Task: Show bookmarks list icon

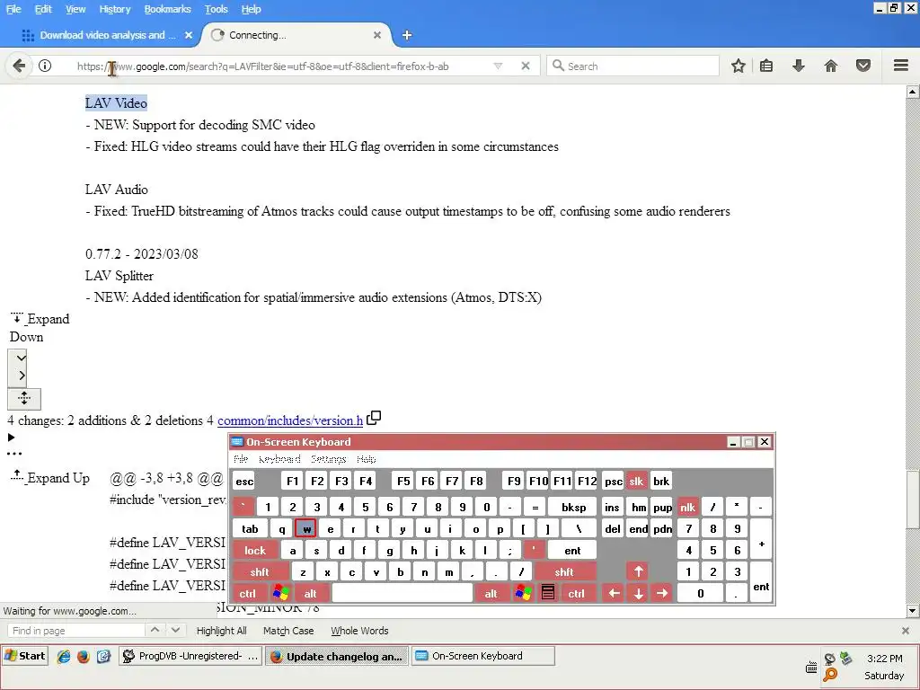Action: pos(766,66)
